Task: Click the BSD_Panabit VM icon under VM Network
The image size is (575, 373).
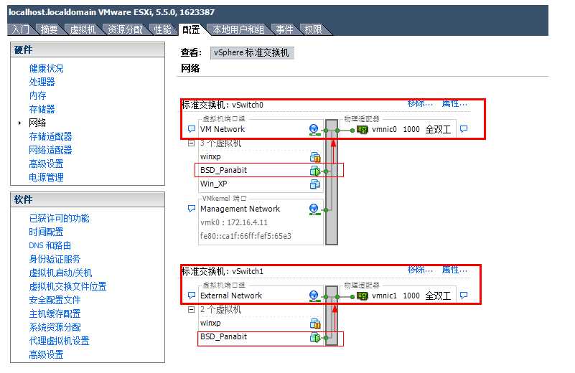Action: 315,171
